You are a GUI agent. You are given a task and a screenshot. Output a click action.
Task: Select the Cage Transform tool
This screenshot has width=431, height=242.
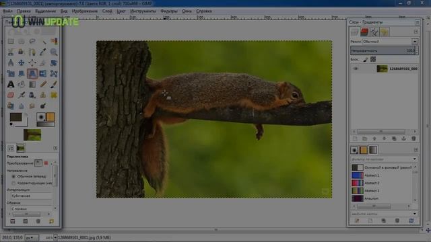(x=54, y=73)
